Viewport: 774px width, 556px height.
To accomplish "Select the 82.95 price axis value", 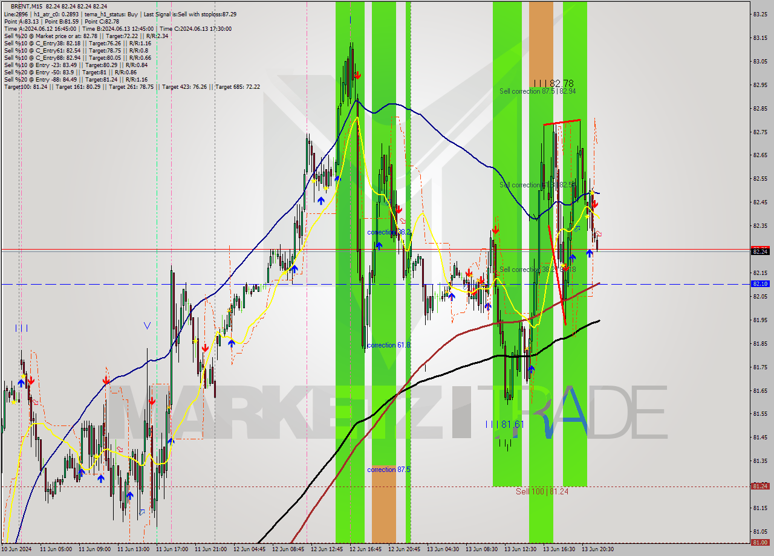I will tap(760, 85).
